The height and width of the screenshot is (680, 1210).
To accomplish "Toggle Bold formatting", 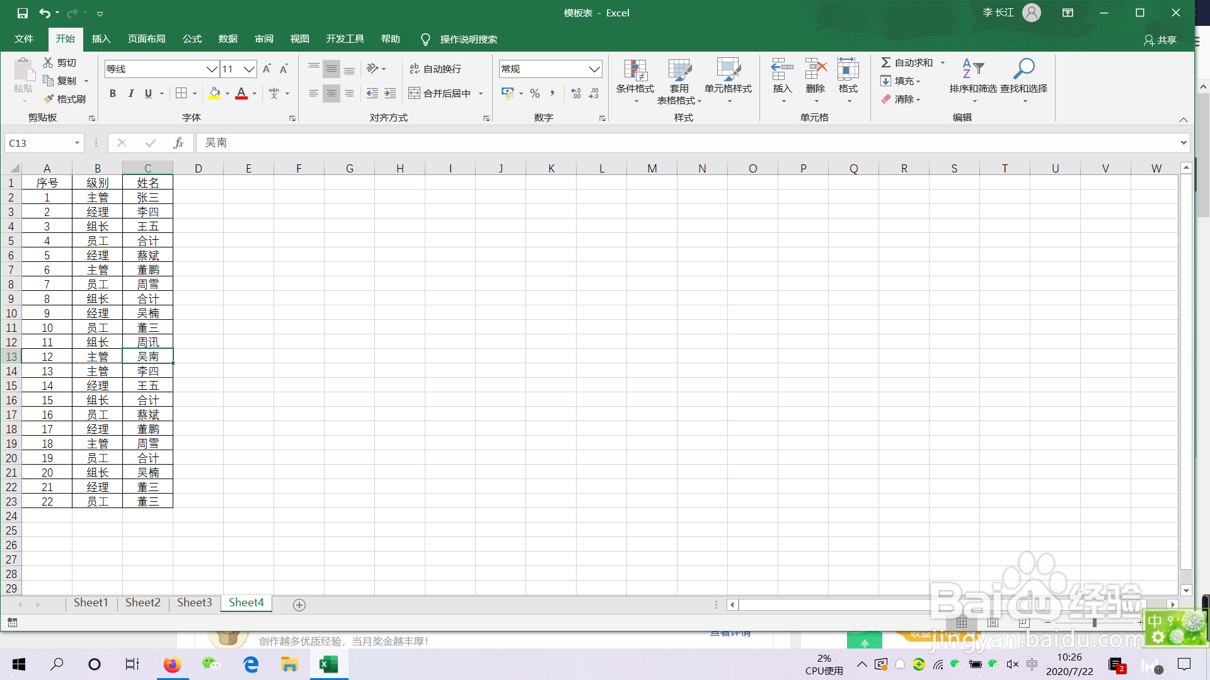I will (x=113, y=93).
